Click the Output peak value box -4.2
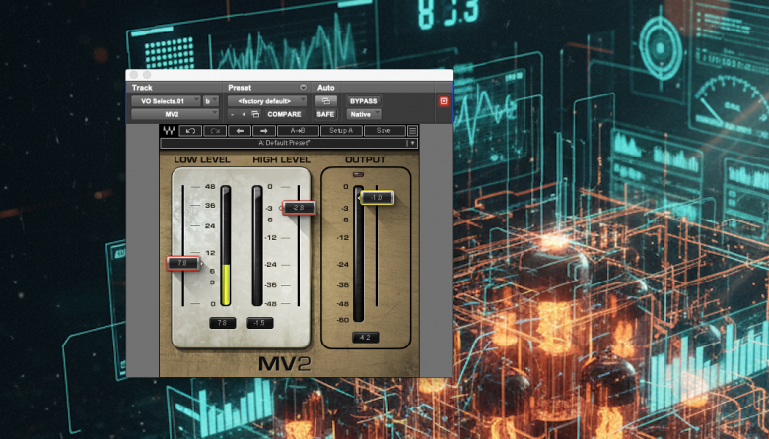This screenshot has width=769, height=439. pos(365,338)
